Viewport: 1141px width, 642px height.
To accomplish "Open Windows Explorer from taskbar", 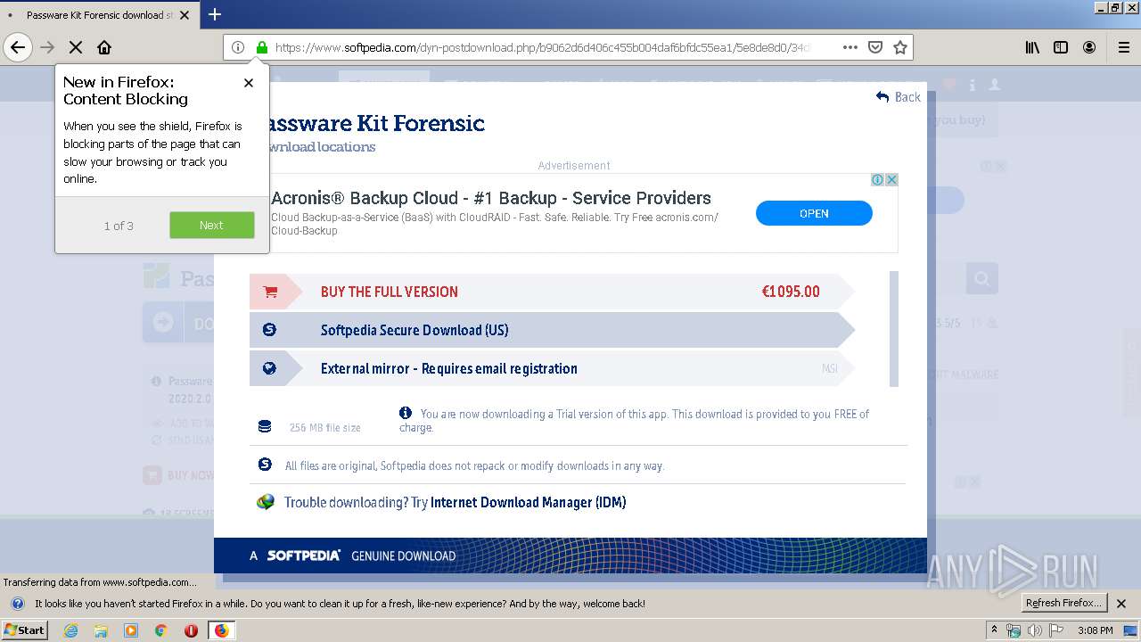I will (101, 630).
